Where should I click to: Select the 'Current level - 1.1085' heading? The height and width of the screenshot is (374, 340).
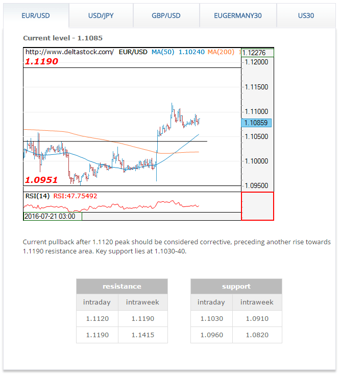tap(63, 38)
